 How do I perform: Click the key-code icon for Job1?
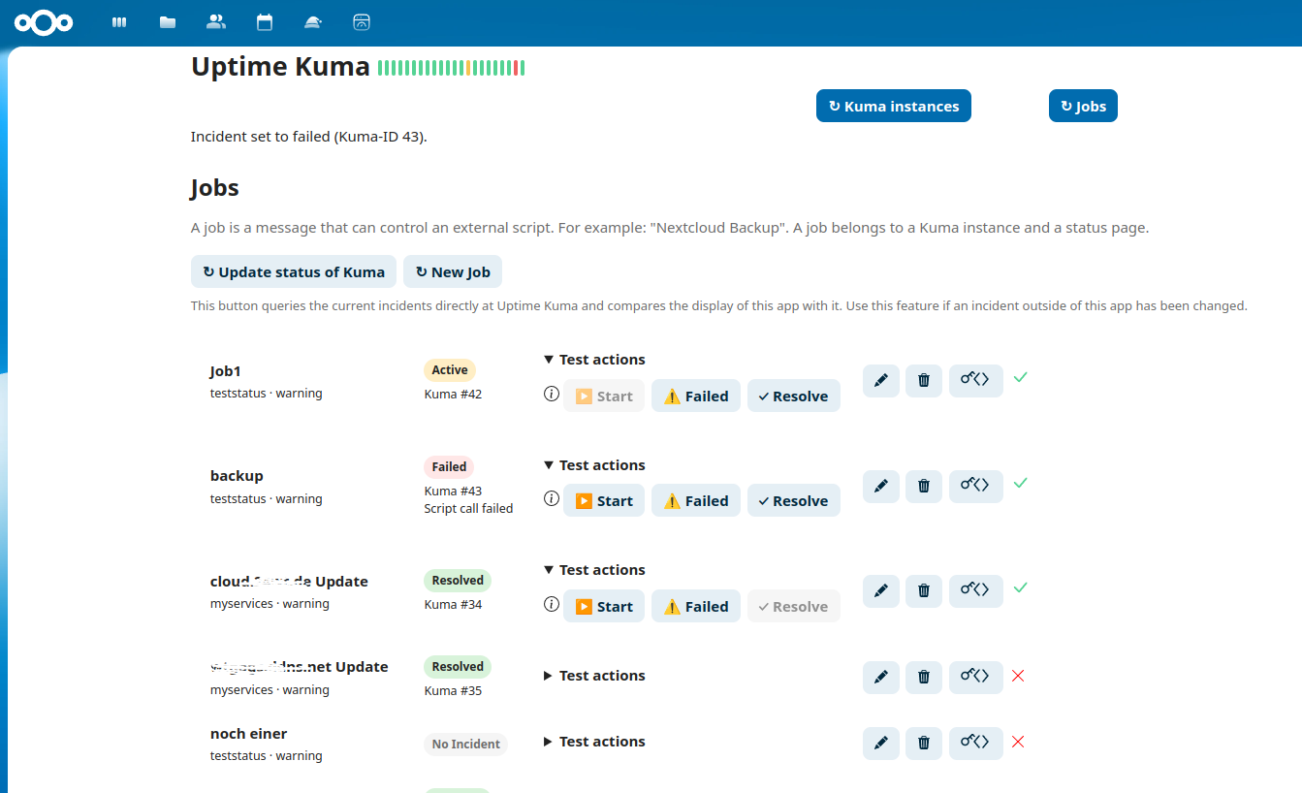(976, 381)
